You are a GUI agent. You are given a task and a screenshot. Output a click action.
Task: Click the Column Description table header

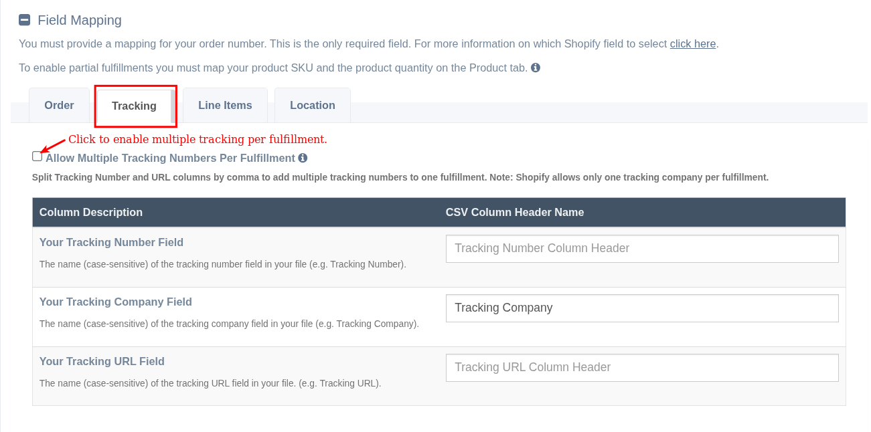pyautogui.click(x=91, y=212)
